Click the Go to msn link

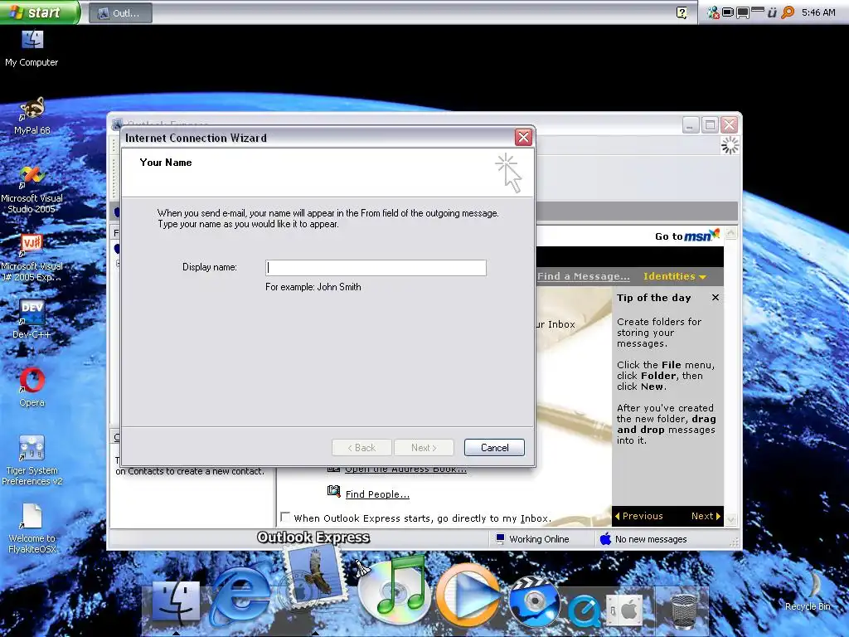click(687, 236)
